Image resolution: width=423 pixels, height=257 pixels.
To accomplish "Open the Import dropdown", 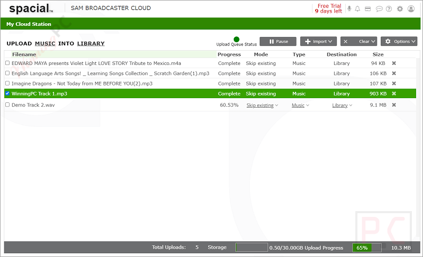I will point(318,42).
